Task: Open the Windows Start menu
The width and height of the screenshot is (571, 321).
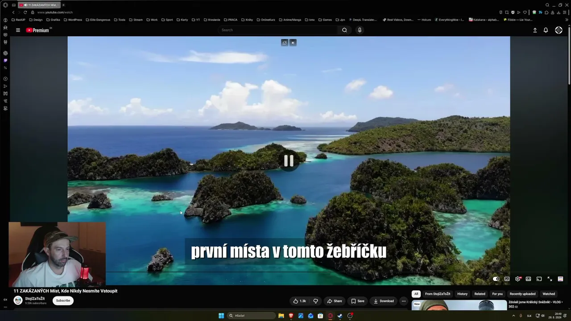Action: click(221, 316)
